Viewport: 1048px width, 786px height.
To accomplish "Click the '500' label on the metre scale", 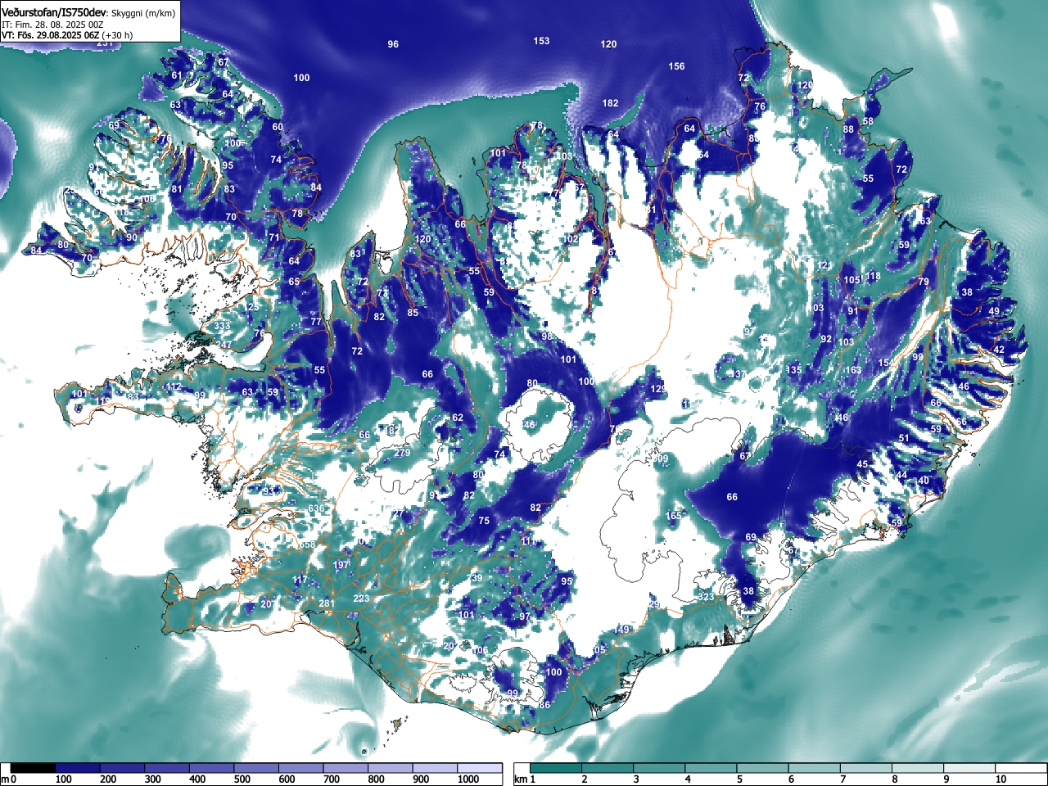I will point(242,779).
